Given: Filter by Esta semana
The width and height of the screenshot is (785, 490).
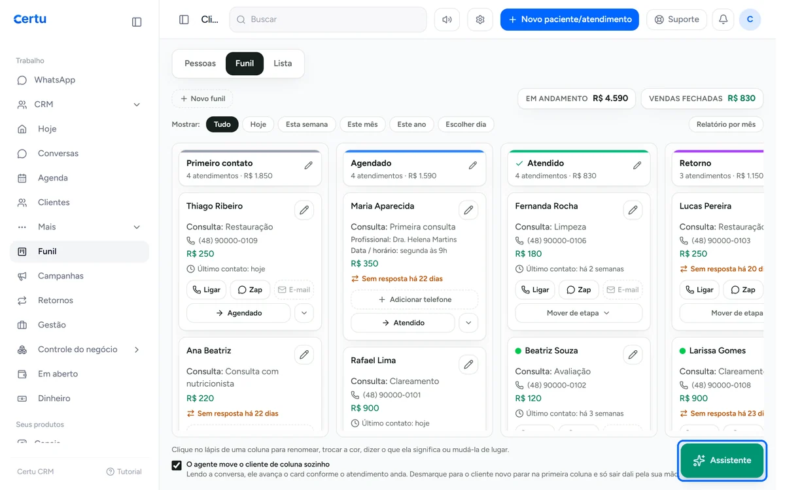Looking at the screenshot, I should (x=307, y=124).
